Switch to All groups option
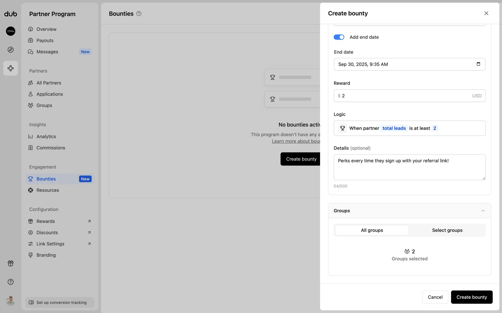Screen dimensions: 502x313 372,230
